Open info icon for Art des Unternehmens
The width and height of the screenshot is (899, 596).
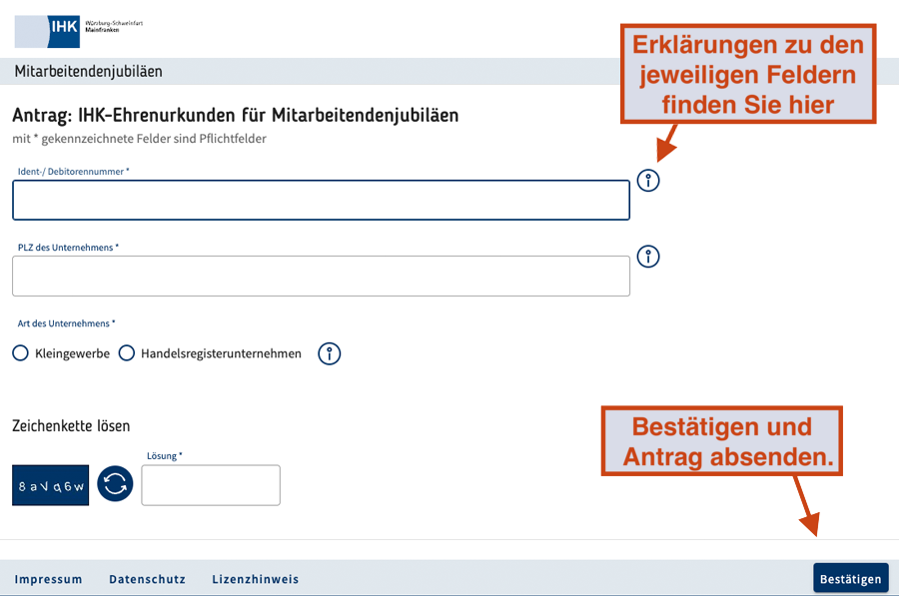[x=329, y=353]
